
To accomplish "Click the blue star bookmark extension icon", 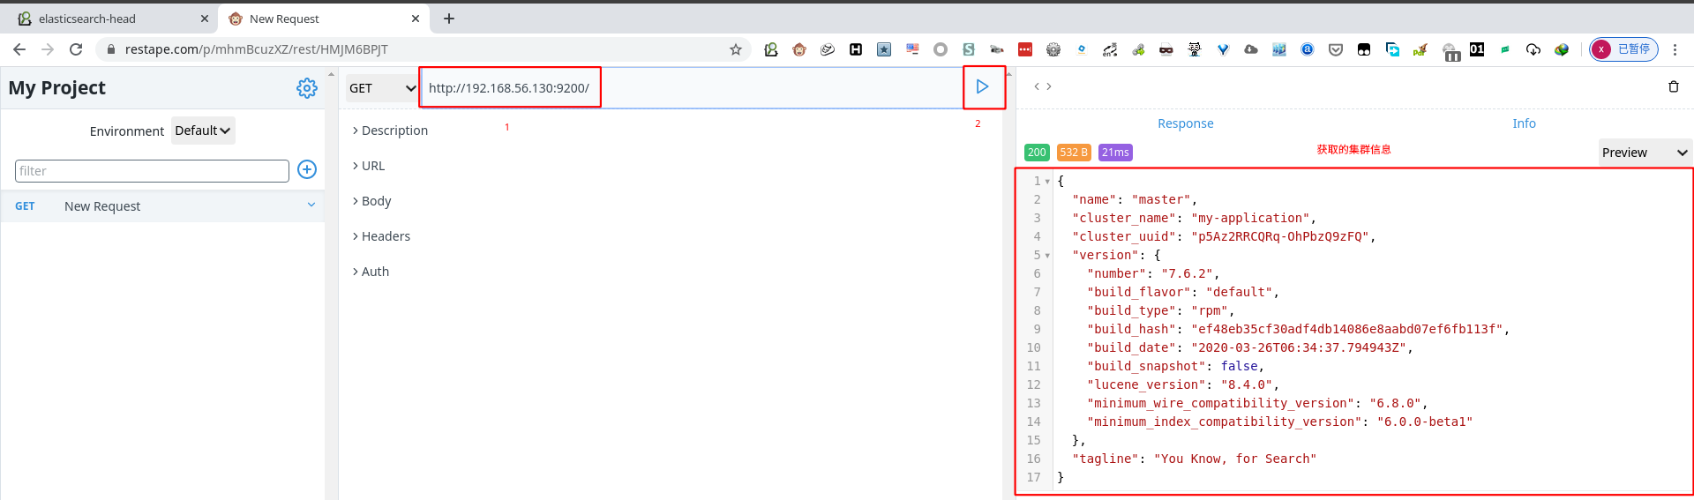I will pos(884,49).
